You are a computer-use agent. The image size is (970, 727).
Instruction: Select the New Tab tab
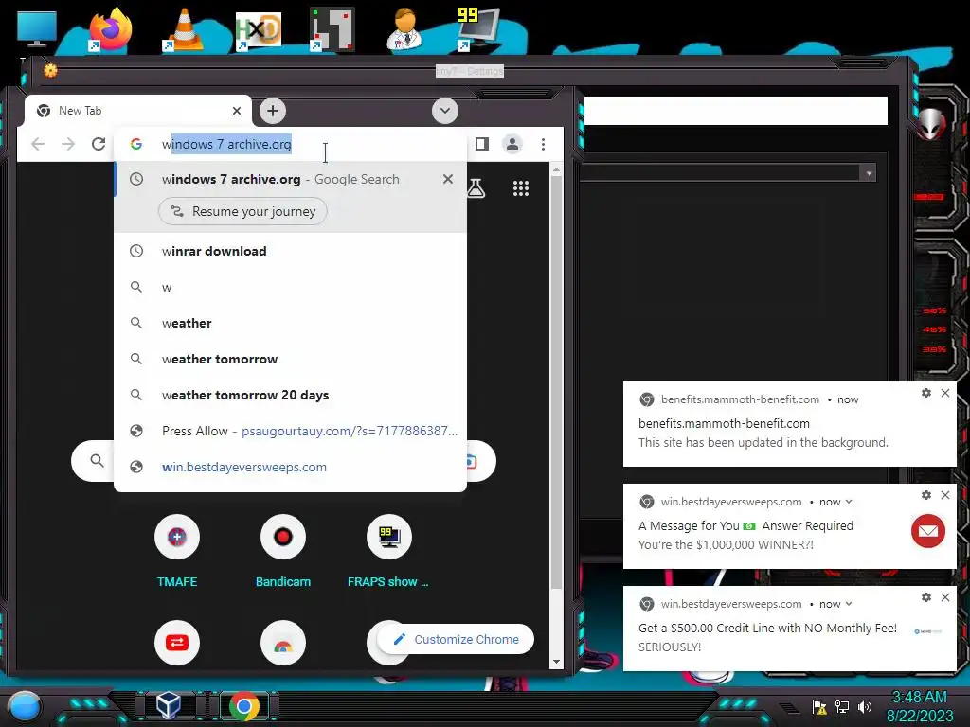click(138, 111)
